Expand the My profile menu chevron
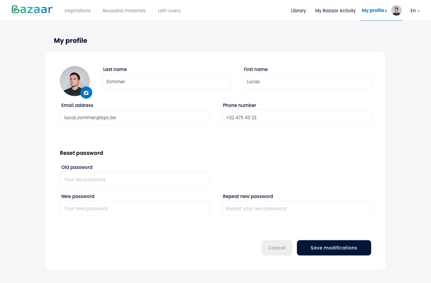The height and width of the screenshot is (283, 431). tap(386, 11)
